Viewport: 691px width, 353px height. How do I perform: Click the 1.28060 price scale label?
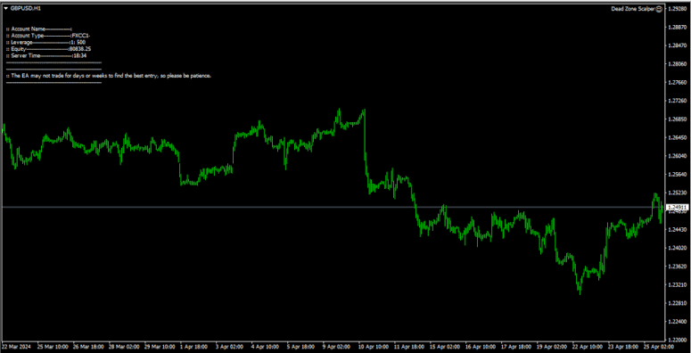point(678,64)
